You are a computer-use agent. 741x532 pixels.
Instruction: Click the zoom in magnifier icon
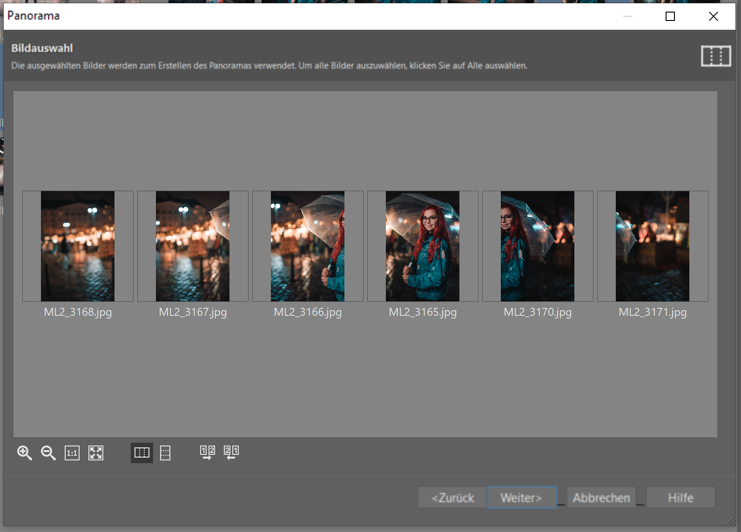(x=25, y=452)
